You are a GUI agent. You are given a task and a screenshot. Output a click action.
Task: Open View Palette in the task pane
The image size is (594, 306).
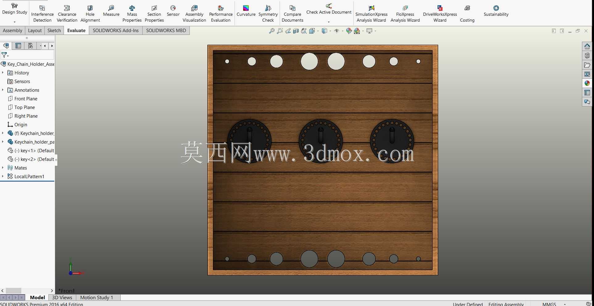[x=587, y=74]
